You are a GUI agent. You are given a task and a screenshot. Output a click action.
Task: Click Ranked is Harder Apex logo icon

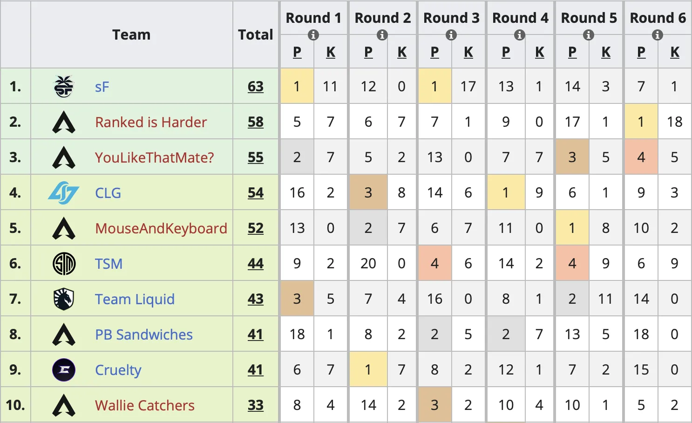64,122
